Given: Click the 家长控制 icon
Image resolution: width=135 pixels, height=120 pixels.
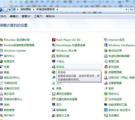Looking at the screenshot, I should pos(106,67).
